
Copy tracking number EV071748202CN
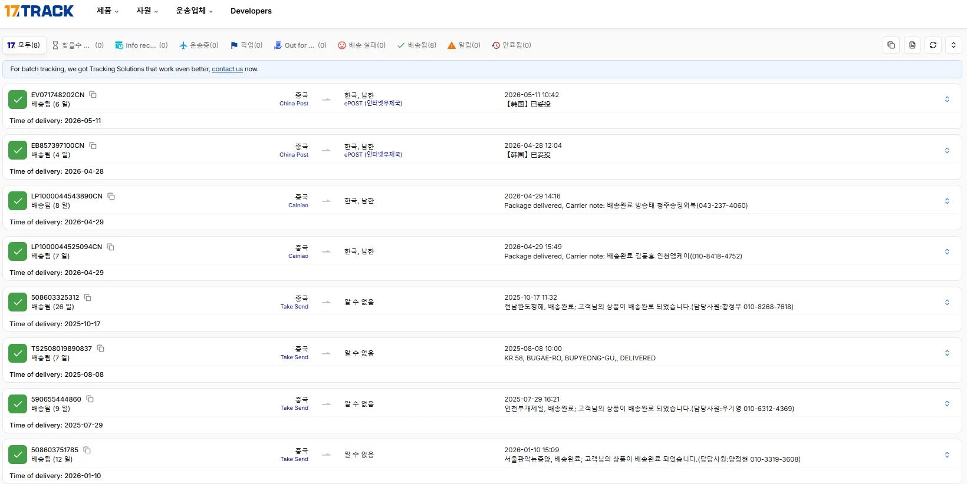(93, 95)
